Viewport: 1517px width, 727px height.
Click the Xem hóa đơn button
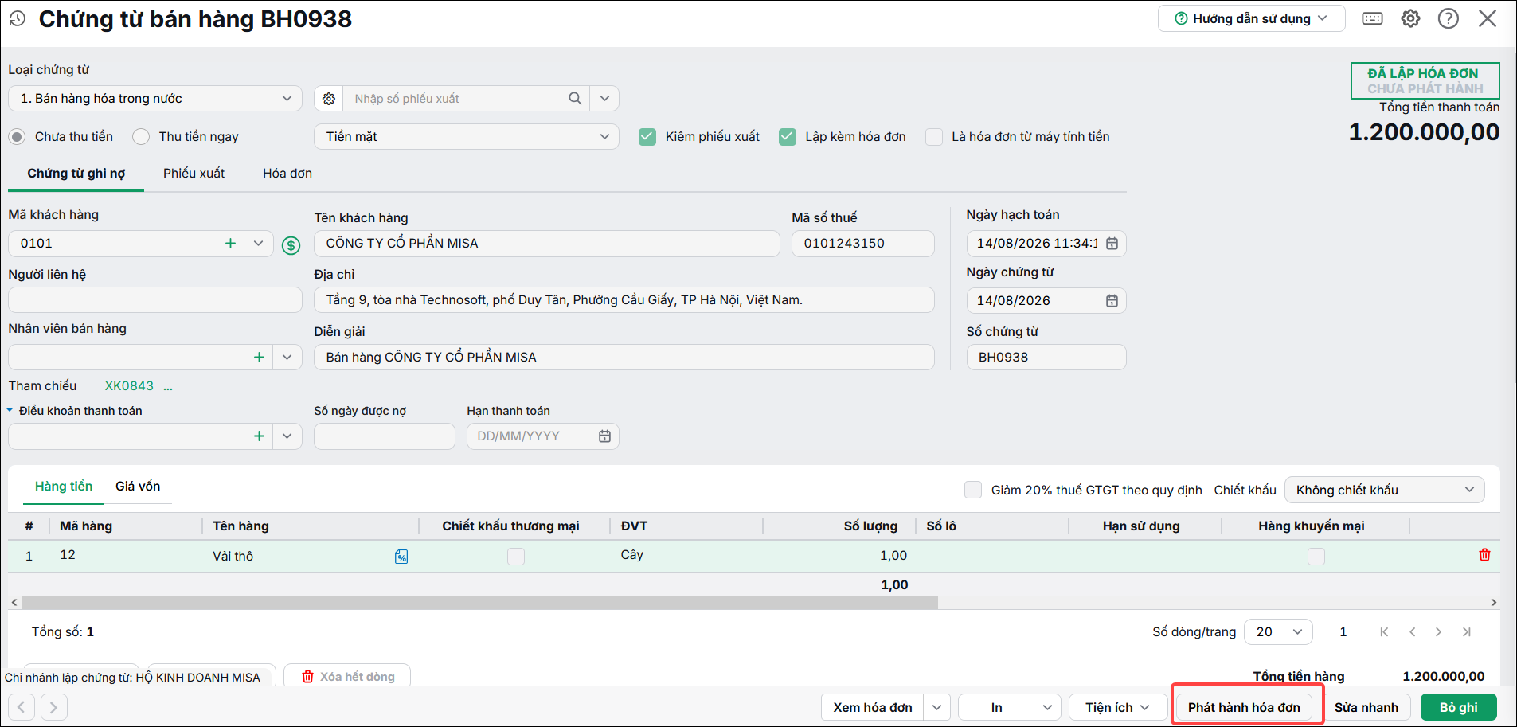tap(873, 707)
